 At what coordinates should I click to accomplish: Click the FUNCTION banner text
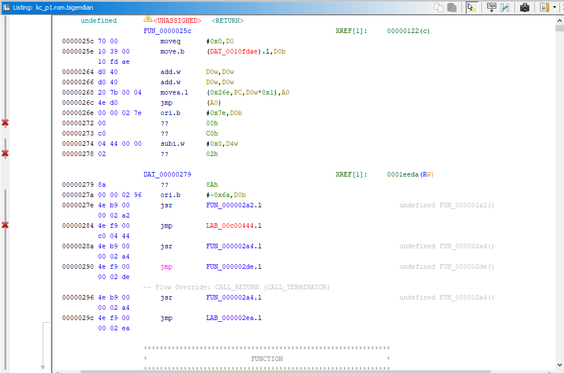tap(267, 359)
